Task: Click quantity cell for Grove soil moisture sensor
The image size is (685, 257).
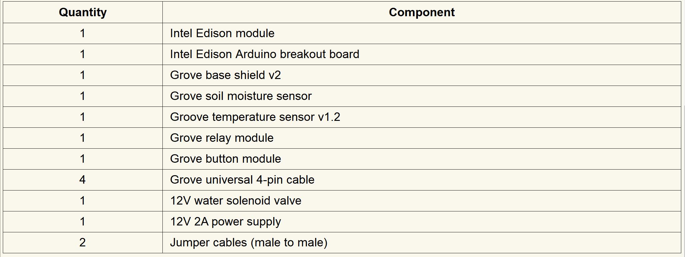Action: (x=82, y=96)
